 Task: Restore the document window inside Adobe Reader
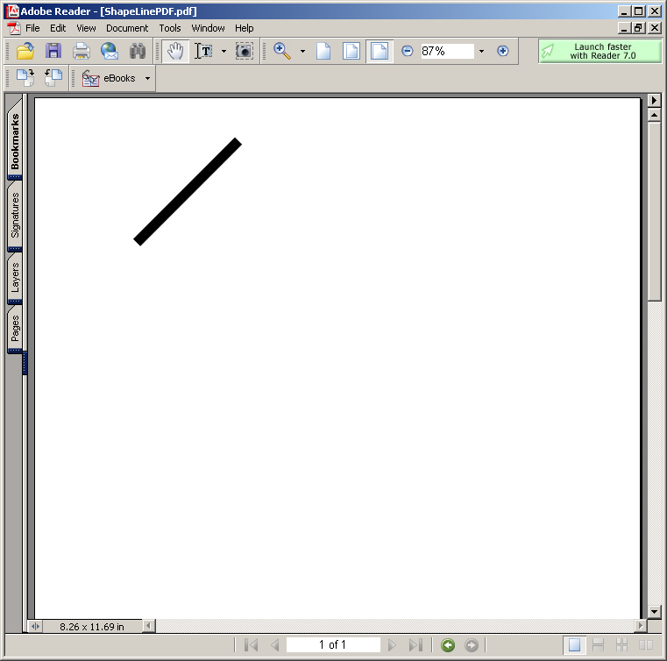pos(638,28)
